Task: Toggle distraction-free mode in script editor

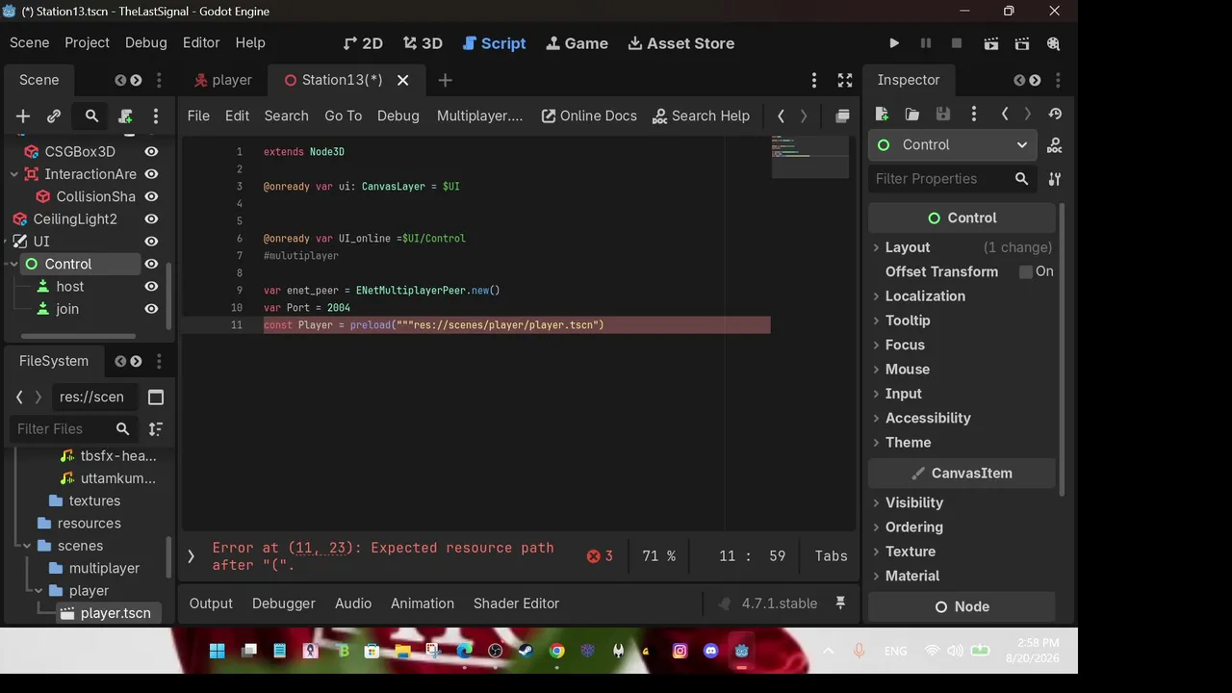Action: (x=845, y=80)
